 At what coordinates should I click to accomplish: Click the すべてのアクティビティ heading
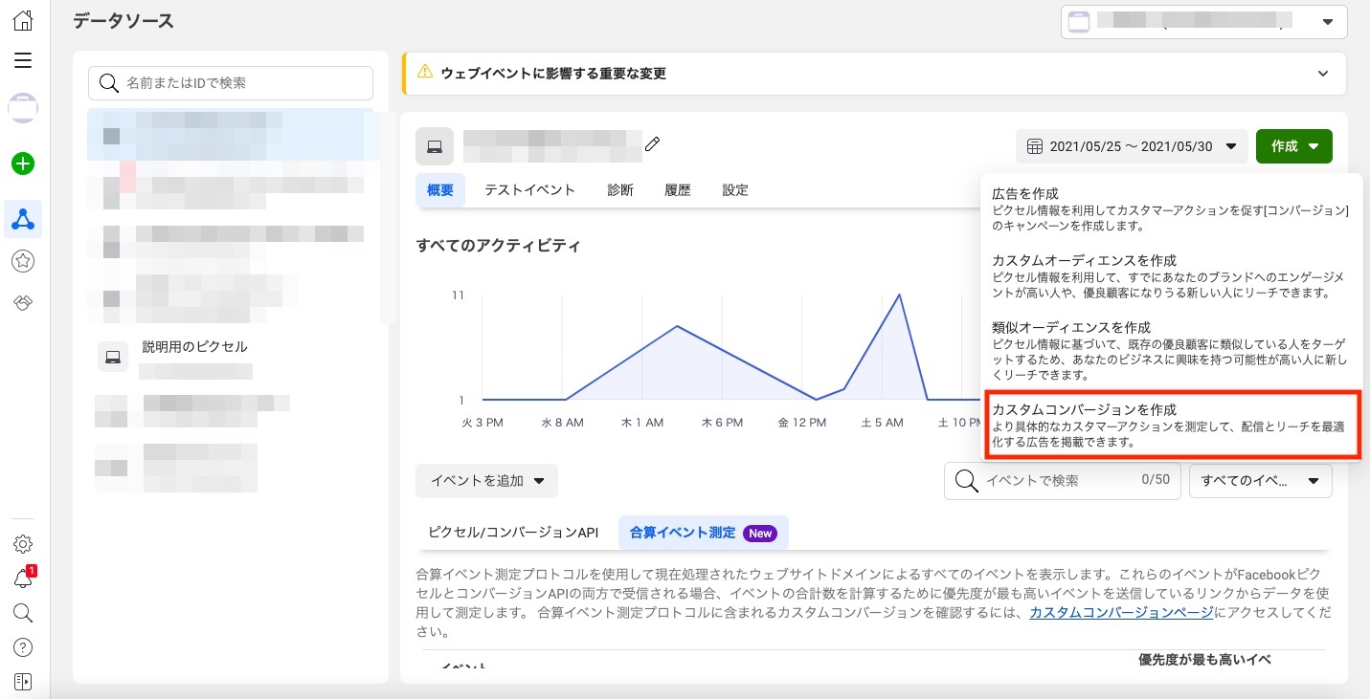pos(499,246)
